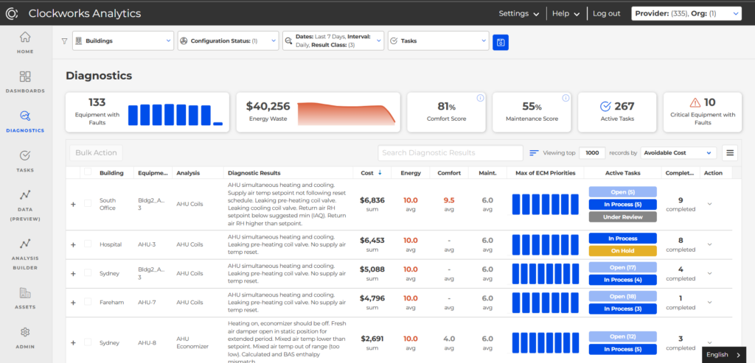Click the Viewing top 1000 records field
The height and width of the screenshot is (363, 755).
tap(592, 153)
